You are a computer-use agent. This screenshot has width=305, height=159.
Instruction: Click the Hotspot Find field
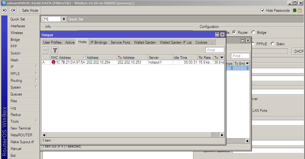tap(215, 50)
